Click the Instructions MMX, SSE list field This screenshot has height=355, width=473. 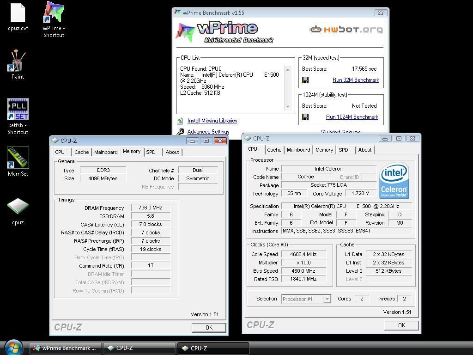tap(346, 231)
